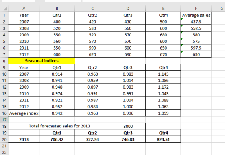Select column D header

click(128, 8)
